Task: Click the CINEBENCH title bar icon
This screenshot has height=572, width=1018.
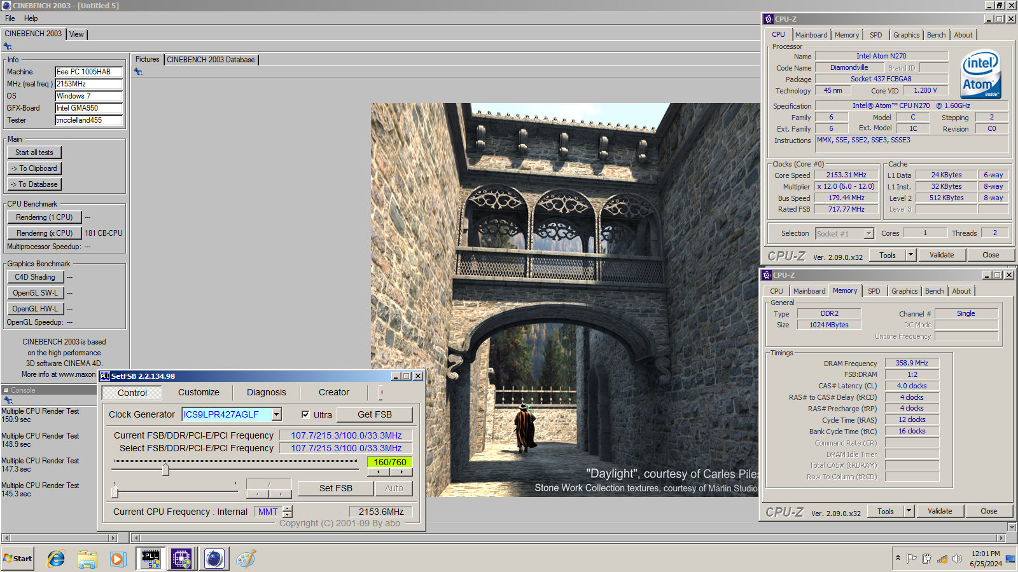Action: point(6,5)
